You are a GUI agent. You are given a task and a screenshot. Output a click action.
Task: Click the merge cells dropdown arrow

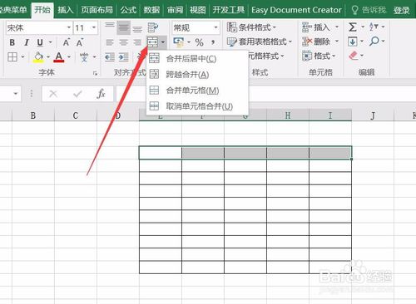pyautogui.click(x=163, y=42)
